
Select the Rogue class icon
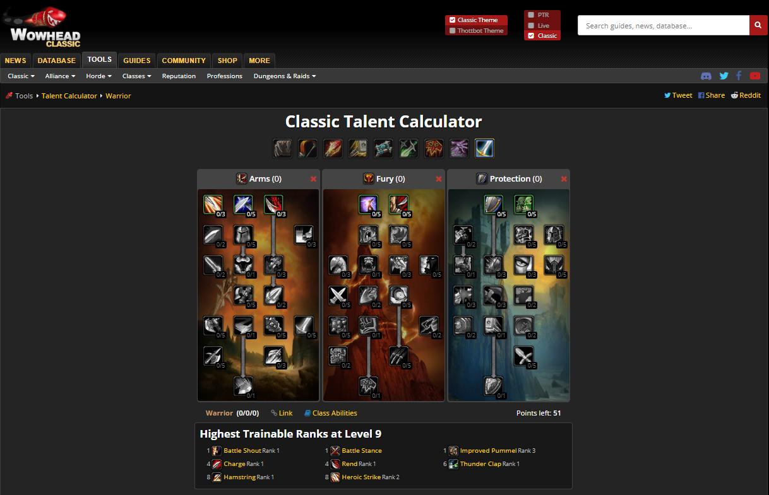click(x=408, y=148)
